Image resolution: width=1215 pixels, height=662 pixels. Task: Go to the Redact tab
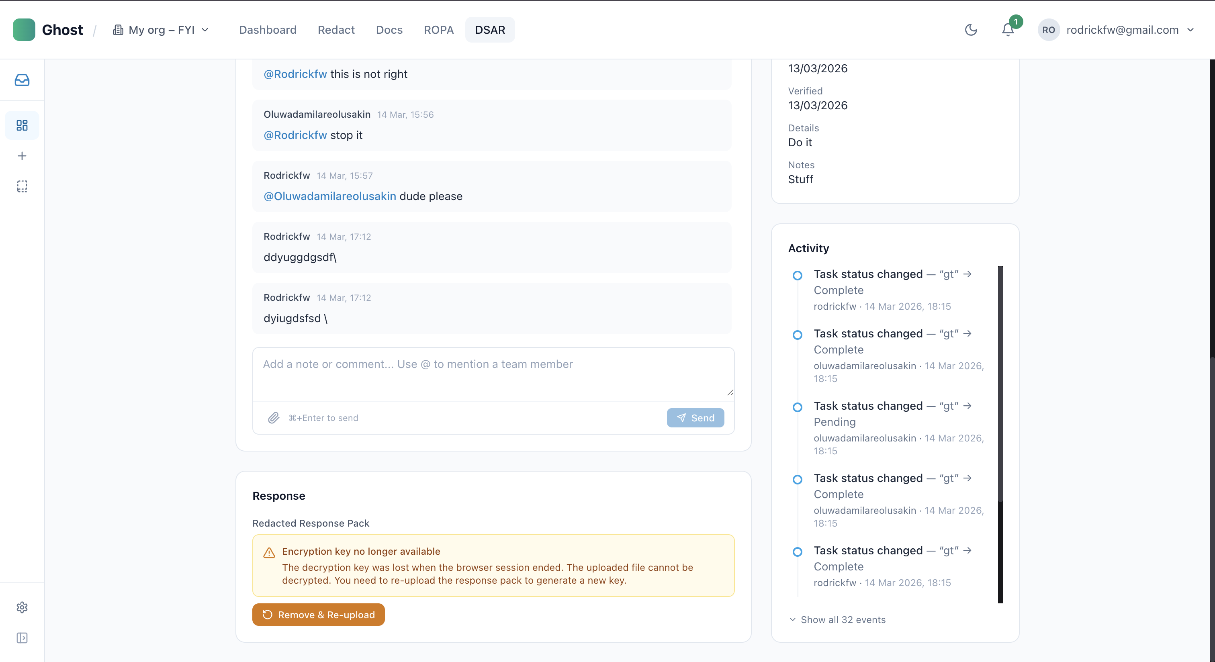336,30
